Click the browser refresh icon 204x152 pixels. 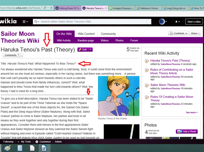(51, 8)
